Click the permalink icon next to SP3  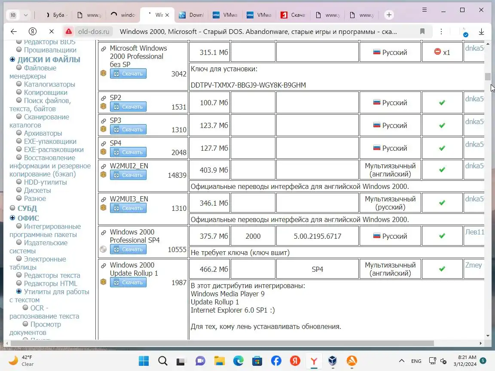[x=103, y=121]
